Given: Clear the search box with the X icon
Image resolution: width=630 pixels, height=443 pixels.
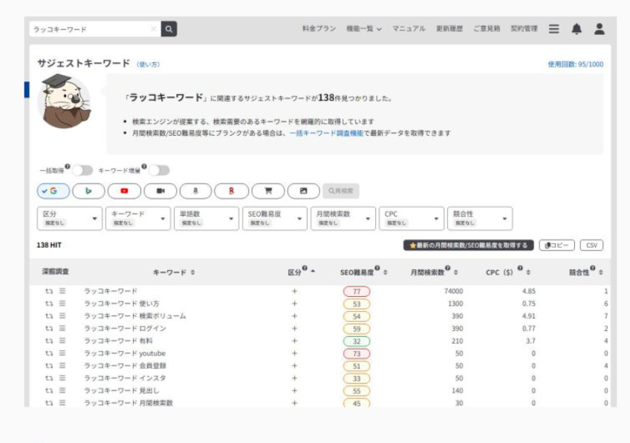Looking at the screenshot, I should coord(153,29).
